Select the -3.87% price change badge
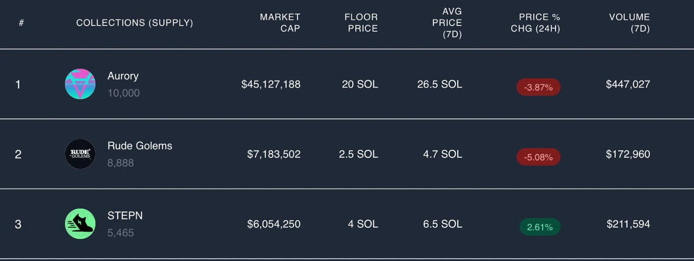This screenshot has width=694, height=261. pos(538,87)
